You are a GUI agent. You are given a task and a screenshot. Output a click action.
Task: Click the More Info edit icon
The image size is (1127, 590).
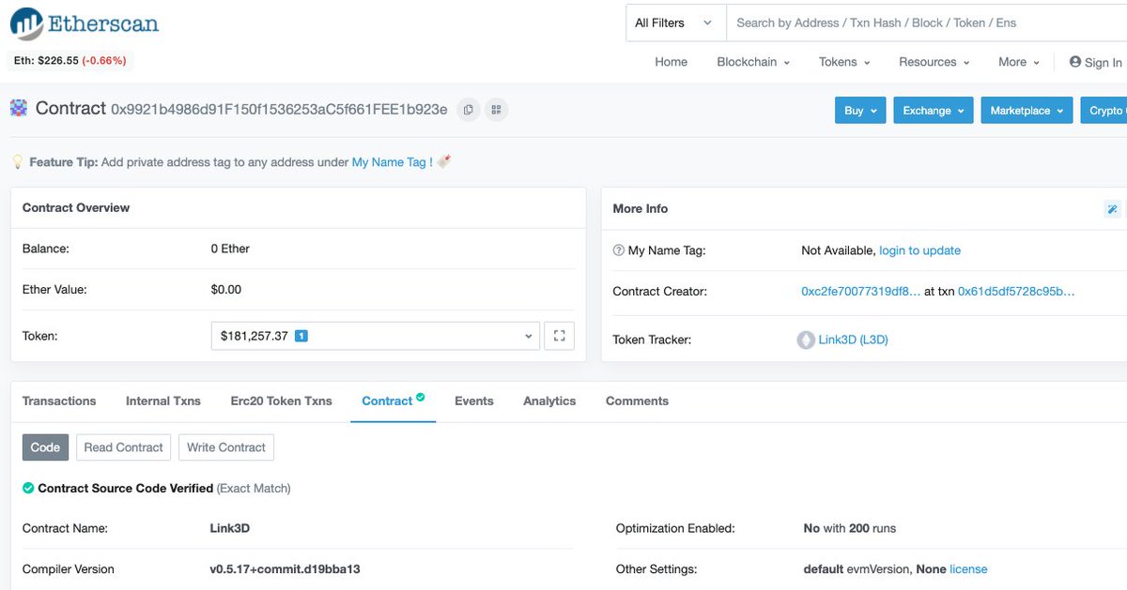[1112, 209]
